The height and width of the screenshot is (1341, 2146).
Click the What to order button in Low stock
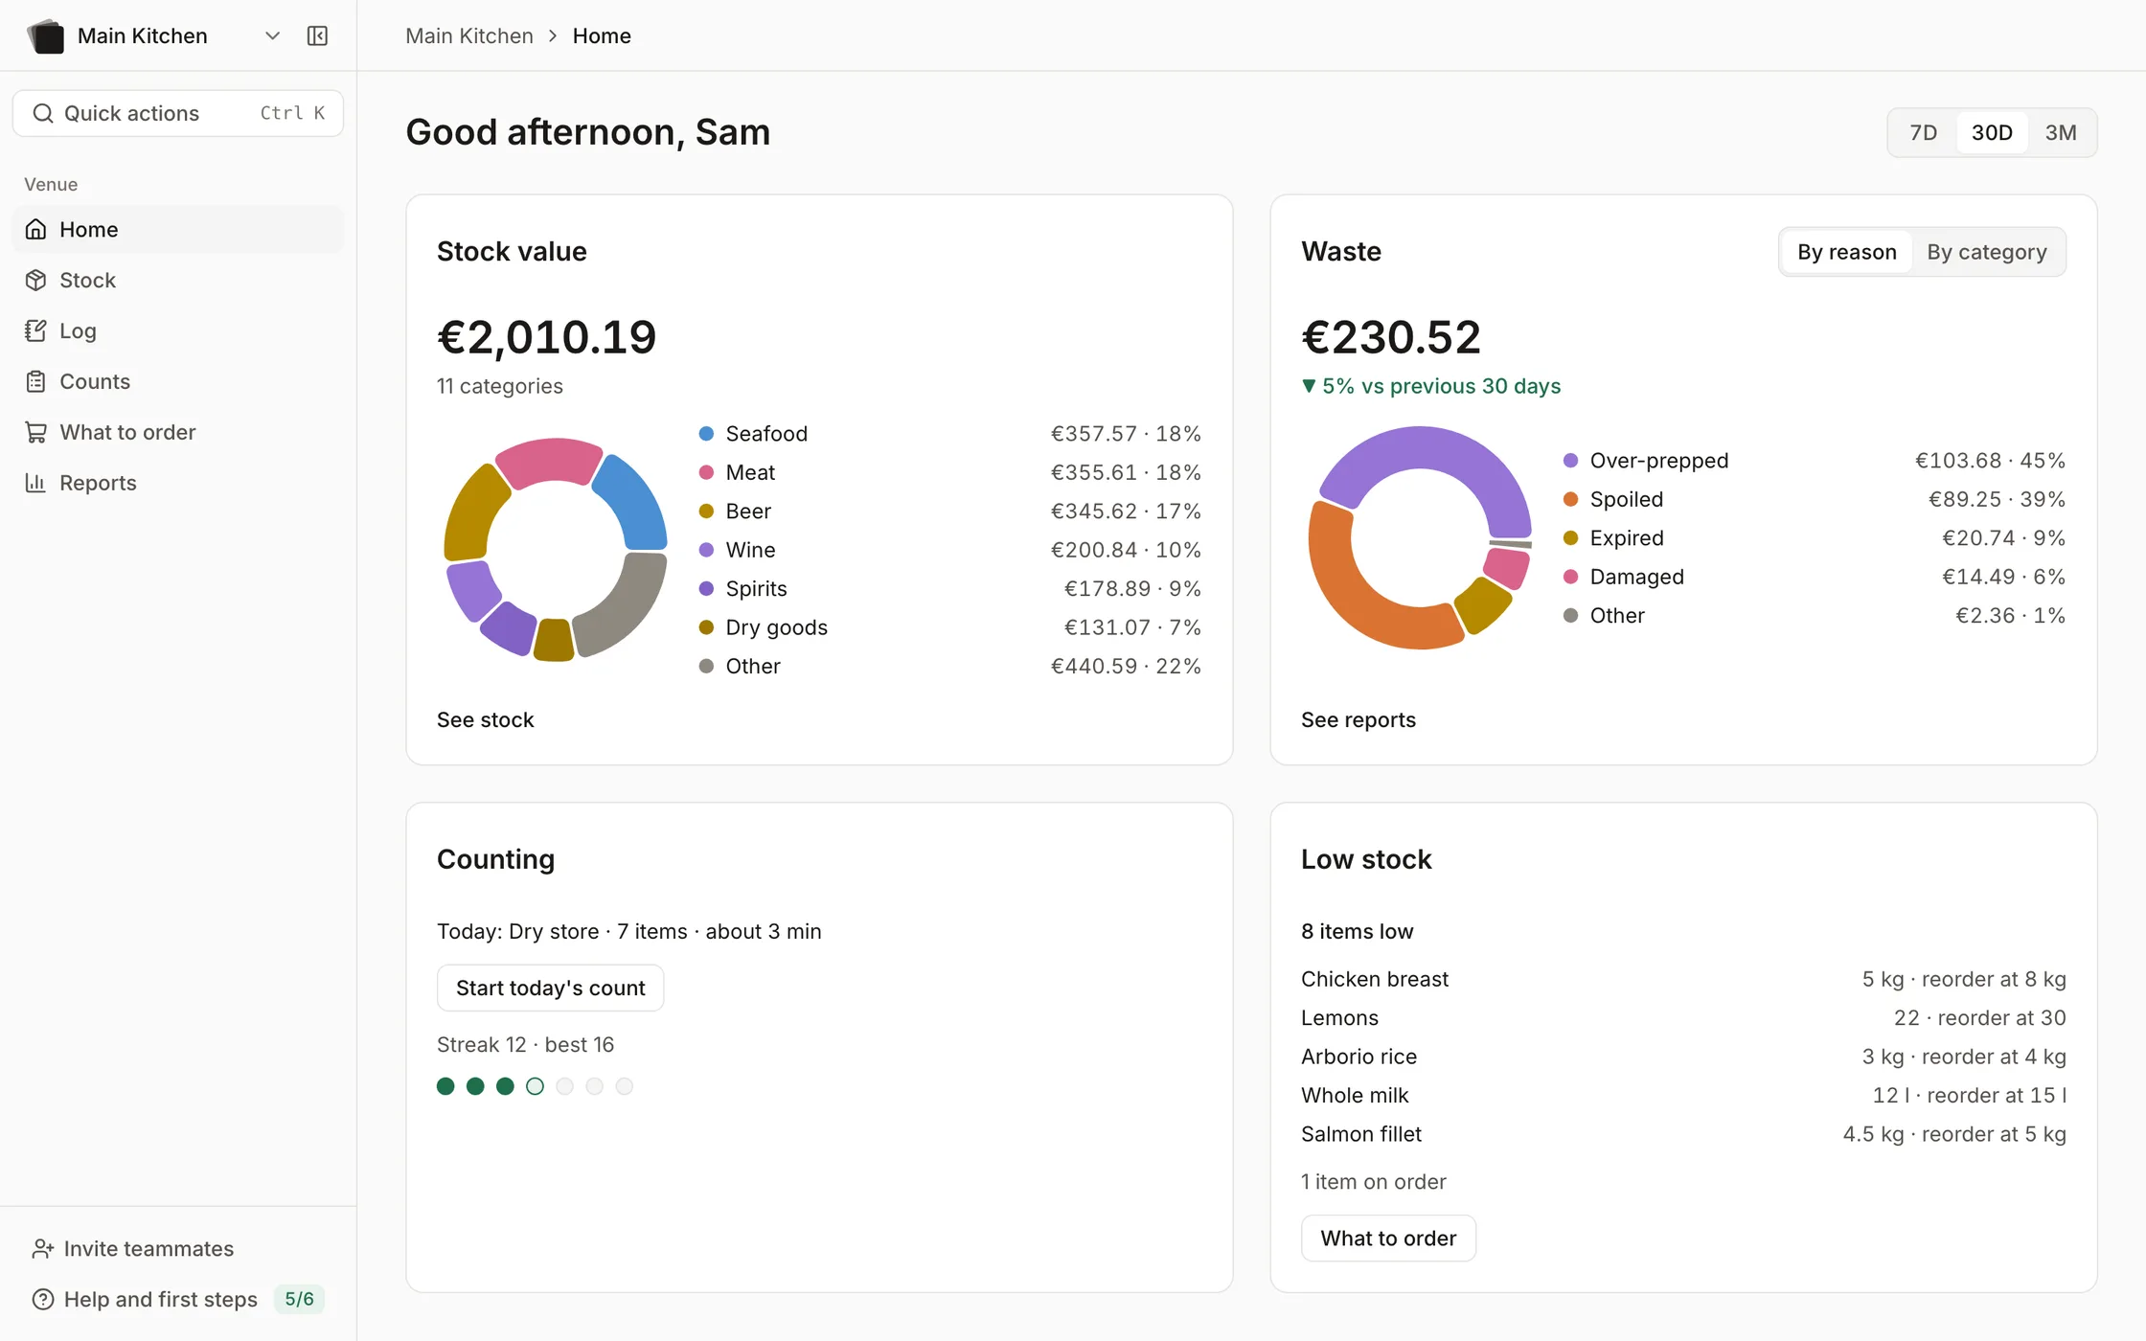(1388, 1239)
